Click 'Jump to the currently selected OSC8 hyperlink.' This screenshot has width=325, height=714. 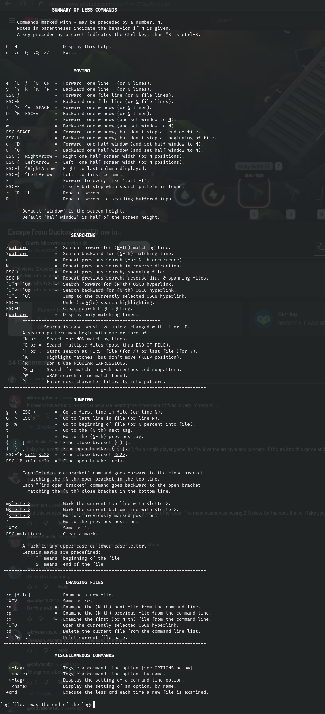(x=125, y=296)
